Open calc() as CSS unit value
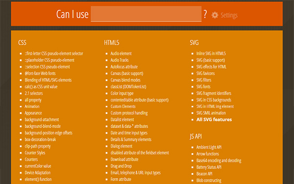 click(x=41, y=86)
